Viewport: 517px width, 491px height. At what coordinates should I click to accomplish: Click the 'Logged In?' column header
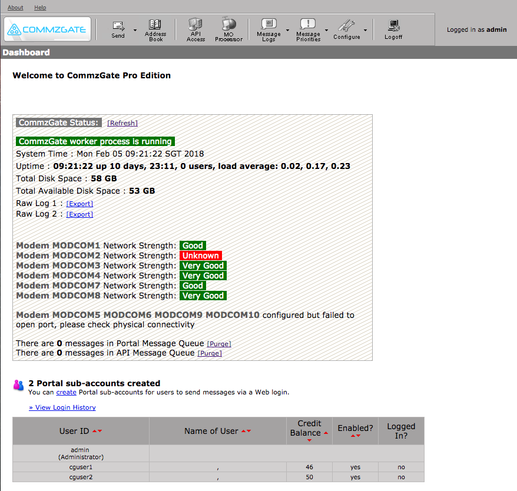pyautogui.click(x=401, y=431)
